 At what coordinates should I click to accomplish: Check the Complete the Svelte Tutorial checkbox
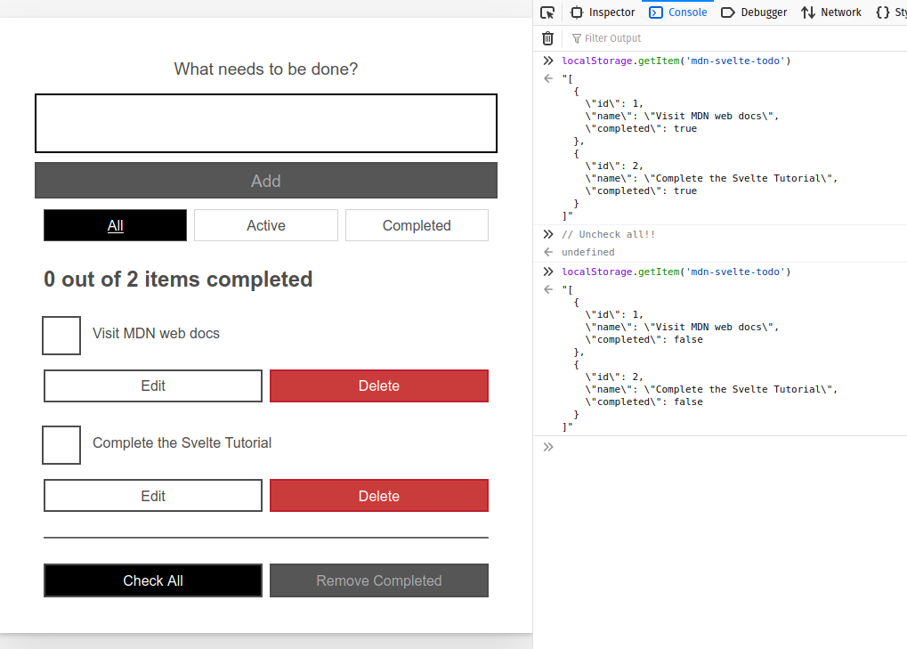tap(61, 444)
